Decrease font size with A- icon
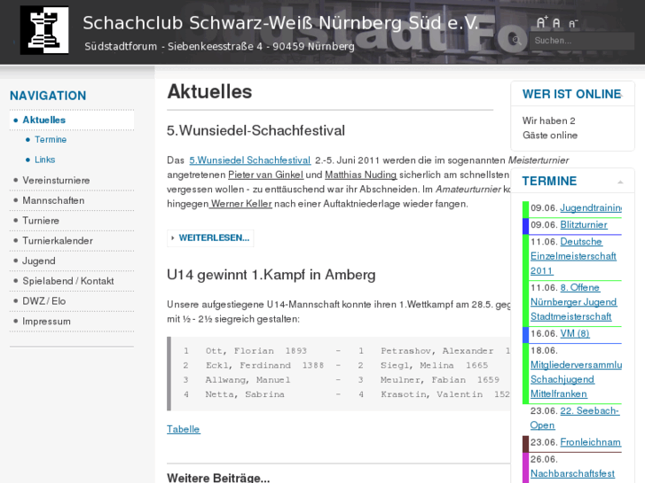This screenshot has height=483, width=645. 573,24
